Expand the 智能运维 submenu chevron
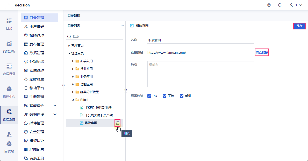308x161 pixels. (55, 106)
